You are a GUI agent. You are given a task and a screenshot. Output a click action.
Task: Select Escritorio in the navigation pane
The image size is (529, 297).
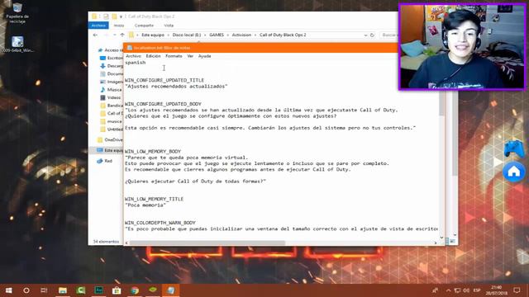coord(112,58)
